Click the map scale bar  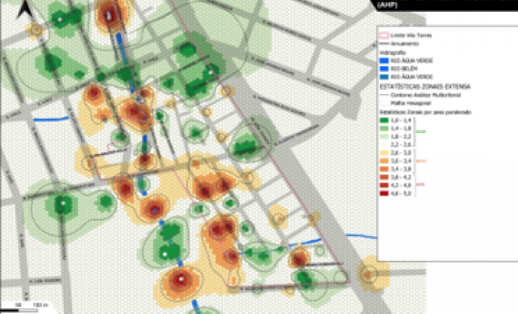pos(19,311)
